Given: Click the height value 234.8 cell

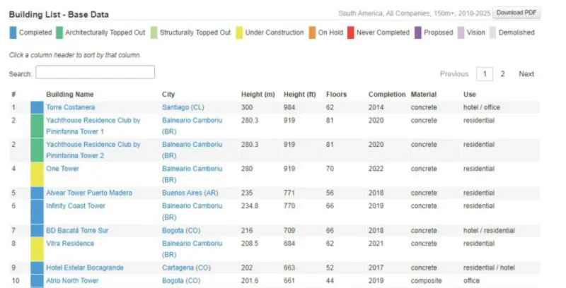Looking at the screenshot, I should [250, 205].
